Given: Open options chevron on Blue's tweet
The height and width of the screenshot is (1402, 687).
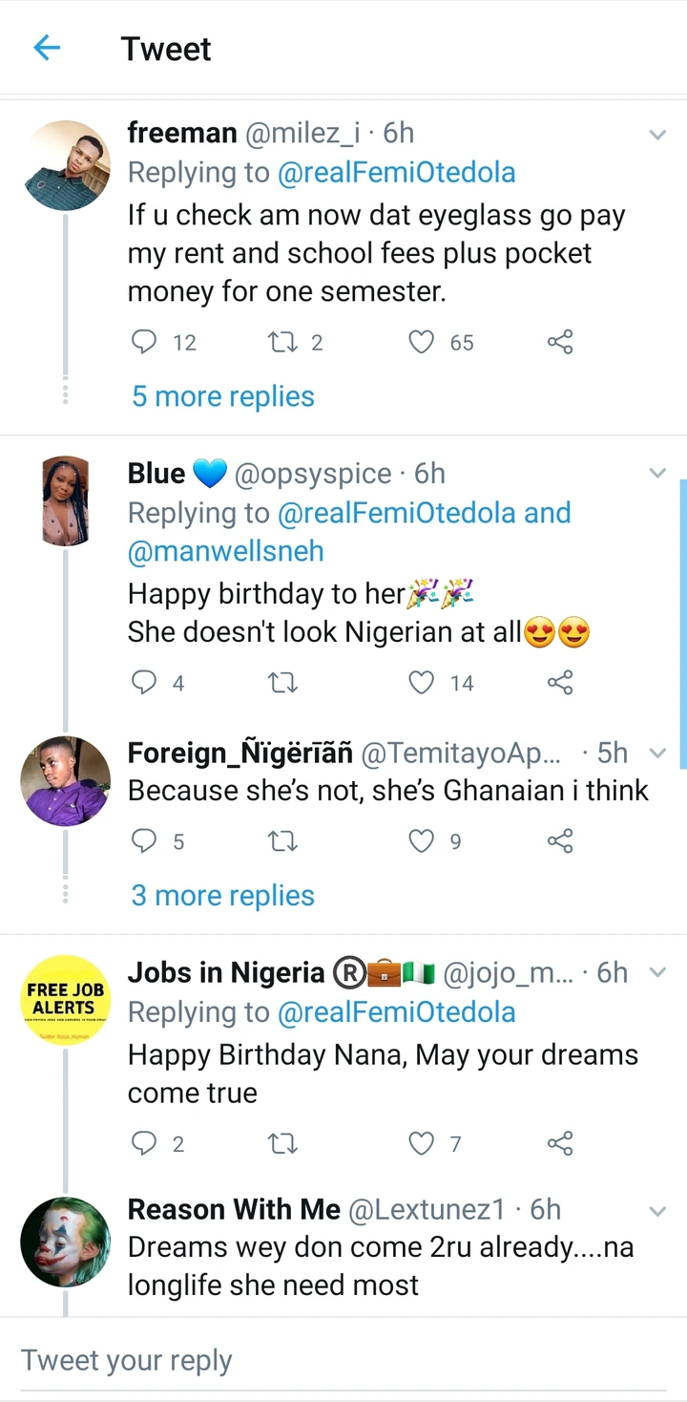Looking at the screenshot, I should [x=657, y=474].
